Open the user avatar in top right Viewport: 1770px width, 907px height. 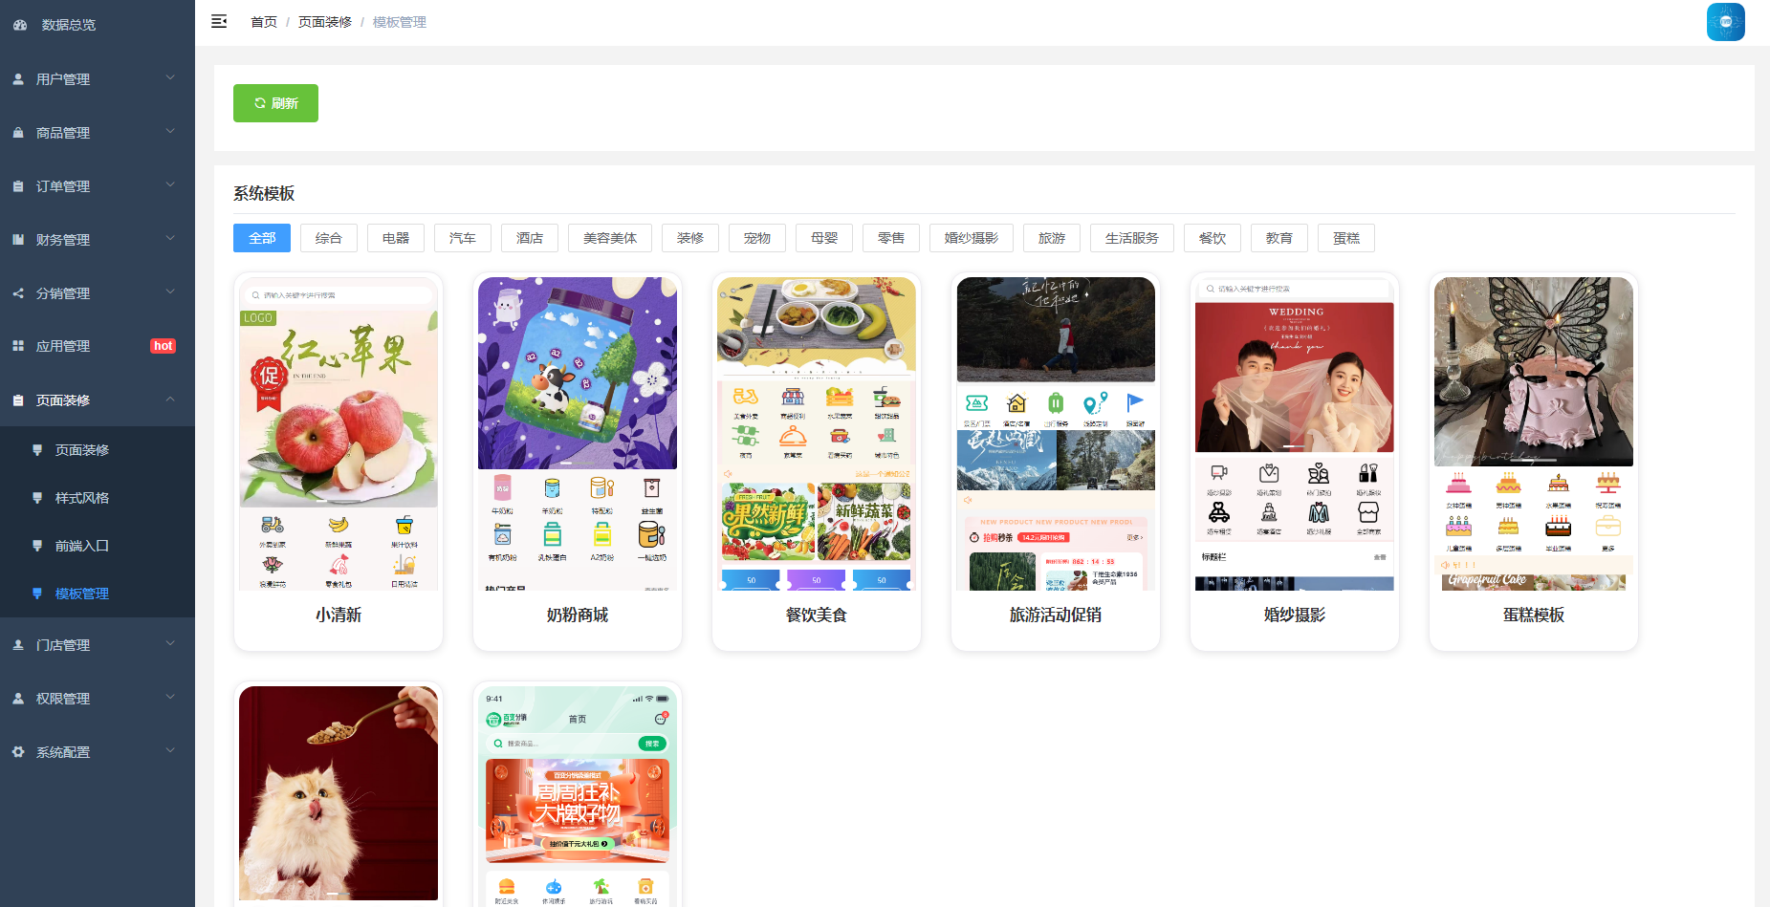click(1725, 22)
